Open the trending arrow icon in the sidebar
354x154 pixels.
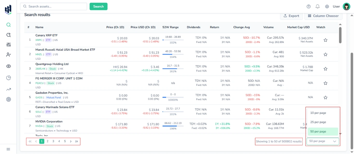click(9, 89)
